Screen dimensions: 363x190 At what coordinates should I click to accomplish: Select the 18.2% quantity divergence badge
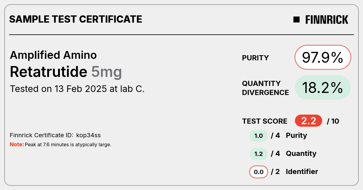pyautogui.click(x=323, y=87)
